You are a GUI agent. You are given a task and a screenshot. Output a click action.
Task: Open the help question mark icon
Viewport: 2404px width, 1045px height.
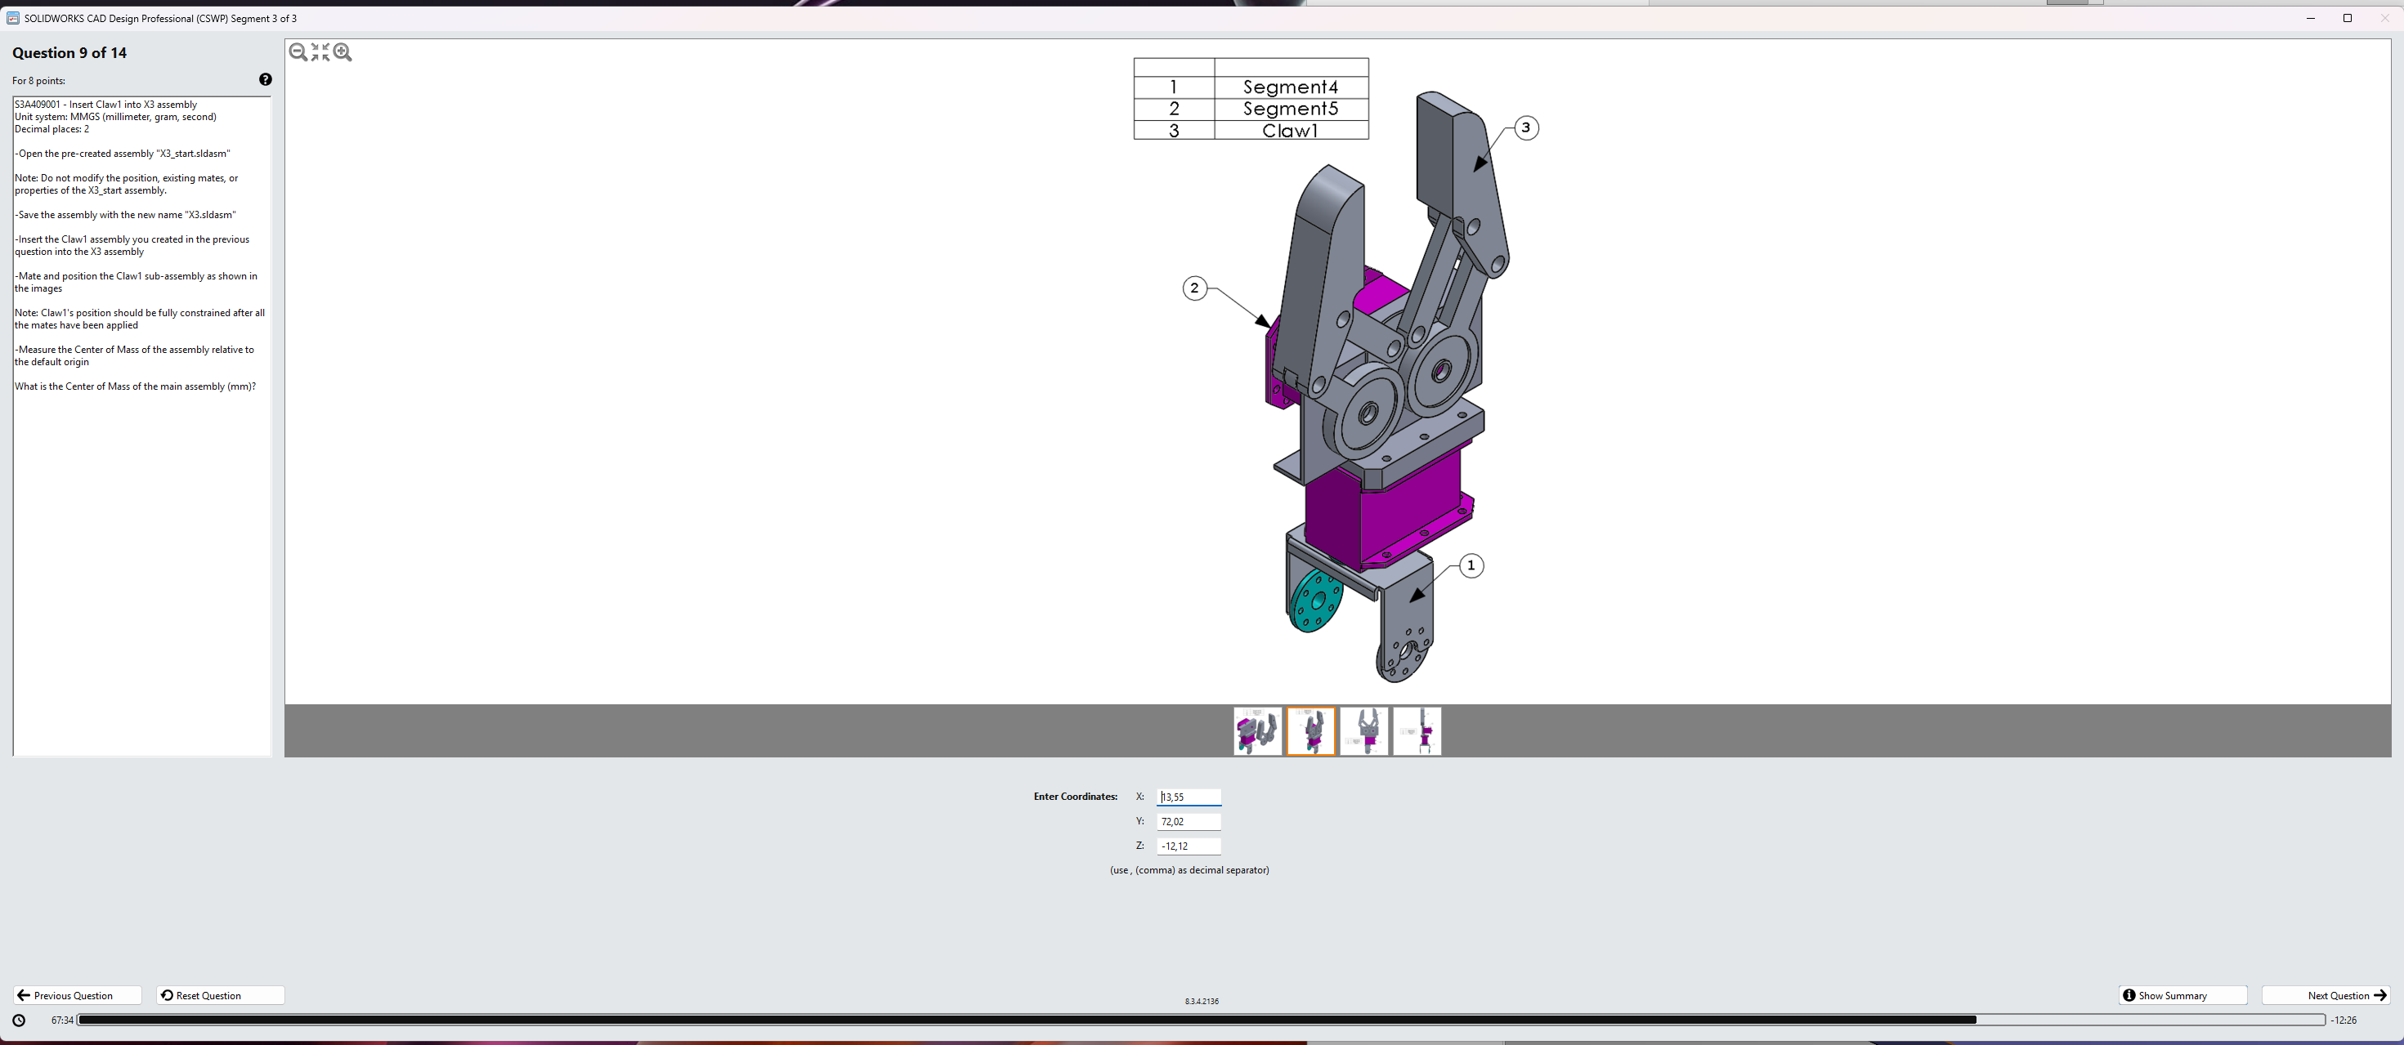coord(265,80)
